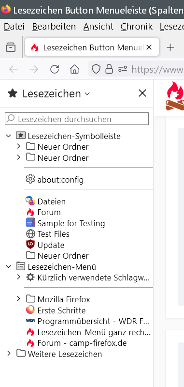Open the Bearbeiten menu
This screenshot has width=184, height=387.
coord(54,27)
